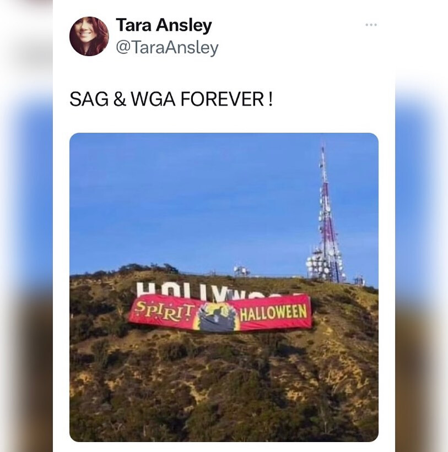
Task: Visit the @TaraAnsley handle link
Action: 167,48
